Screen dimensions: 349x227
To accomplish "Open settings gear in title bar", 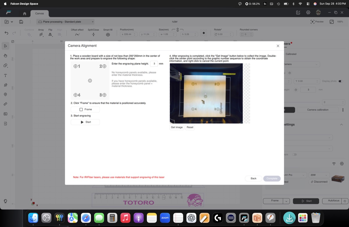I will pos(308,13).
